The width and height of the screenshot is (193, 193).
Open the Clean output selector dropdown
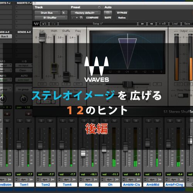point(24,70)
